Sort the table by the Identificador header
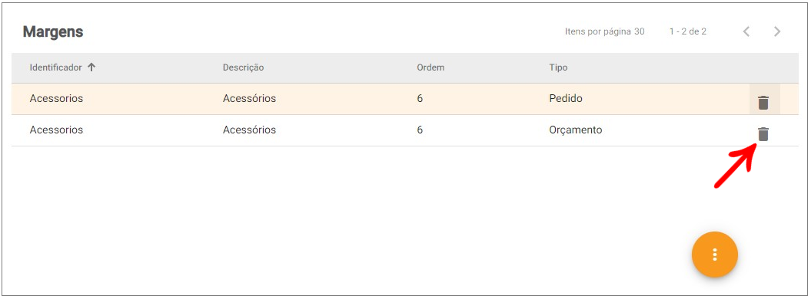 click(56, 67)
